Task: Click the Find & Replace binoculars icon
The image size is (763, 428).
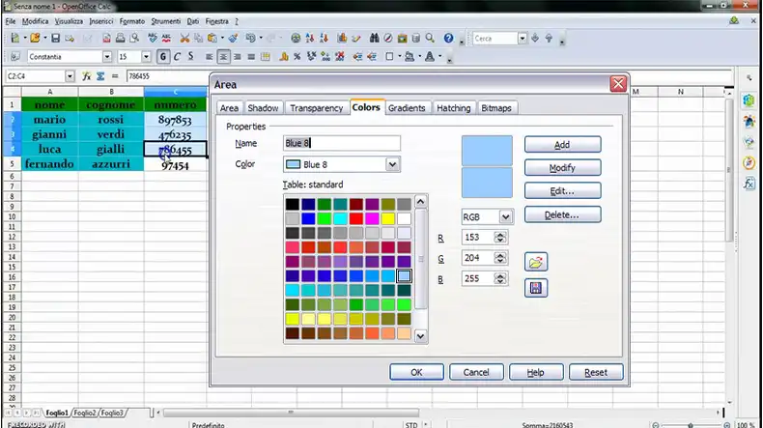Action: tap(374, 38)
